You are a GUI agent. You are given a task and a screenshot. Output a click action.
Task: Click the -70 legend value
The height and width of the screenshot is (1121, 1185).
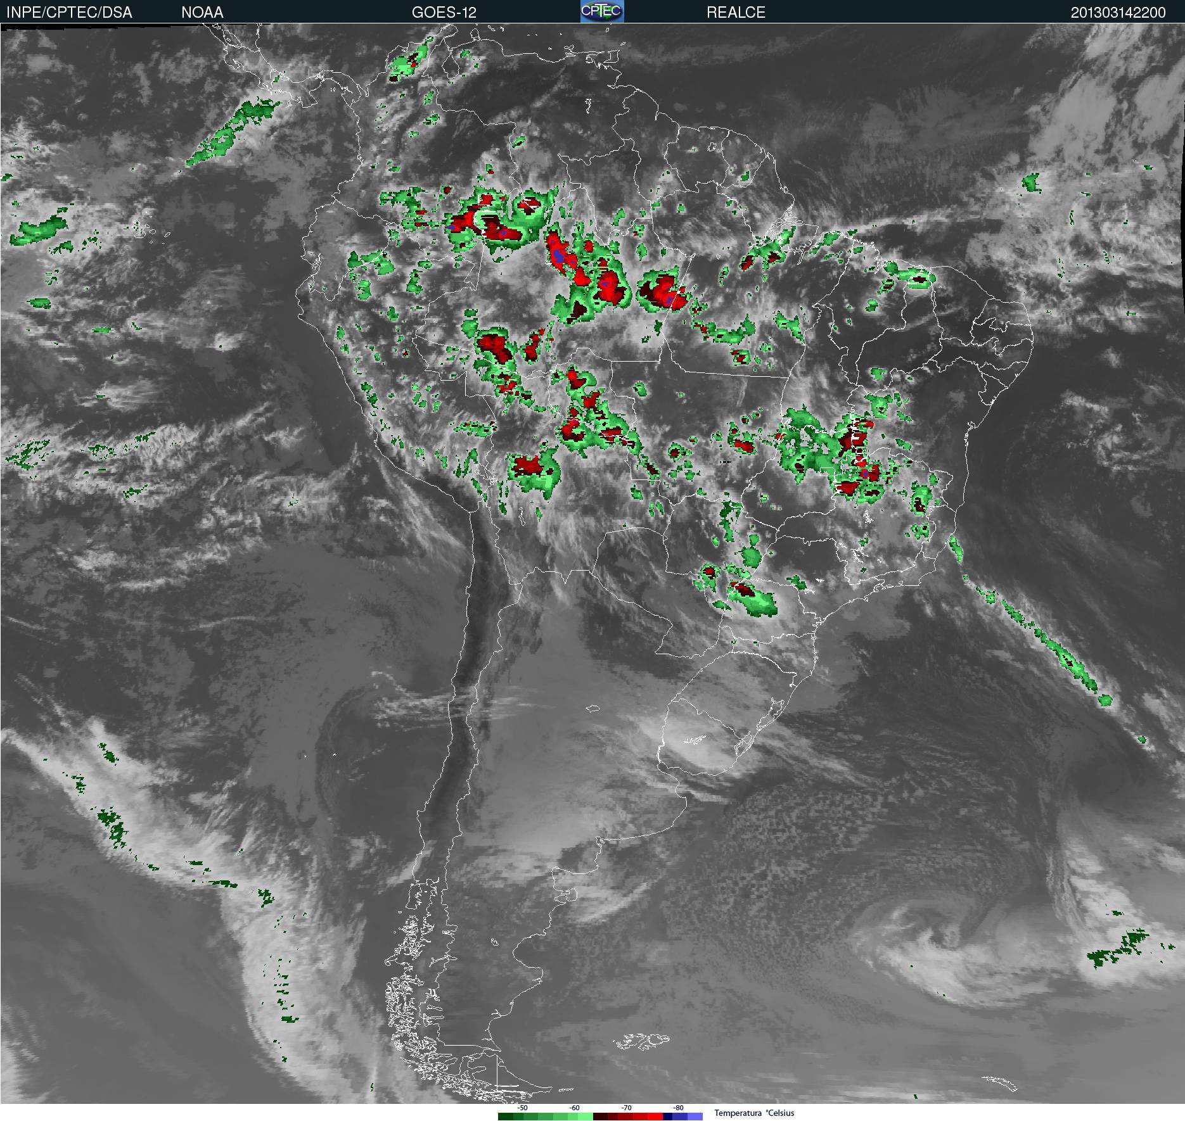coord(627,1108)
